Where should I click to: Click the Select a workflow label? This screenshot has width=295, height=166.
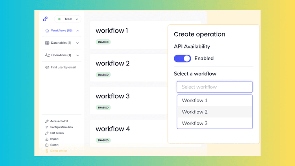pos(195,74)
